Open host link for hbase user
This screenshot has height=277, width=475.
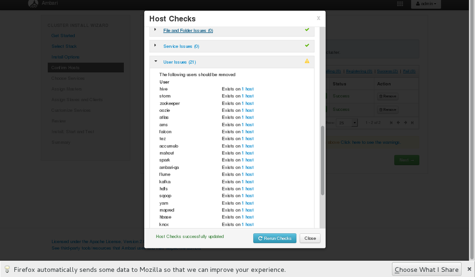[247, 217]
